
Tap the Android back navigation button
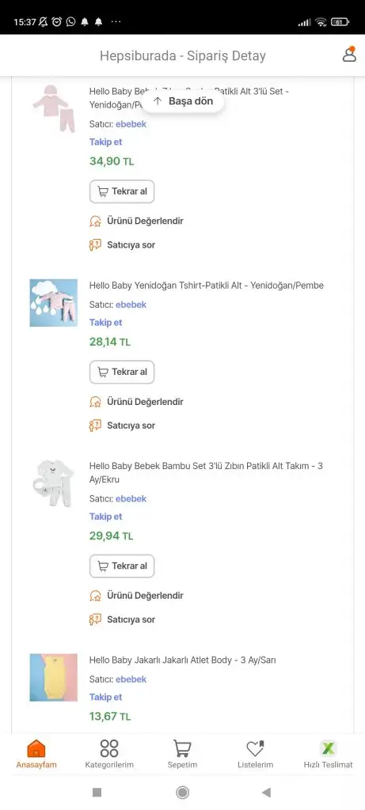(266, 792)
